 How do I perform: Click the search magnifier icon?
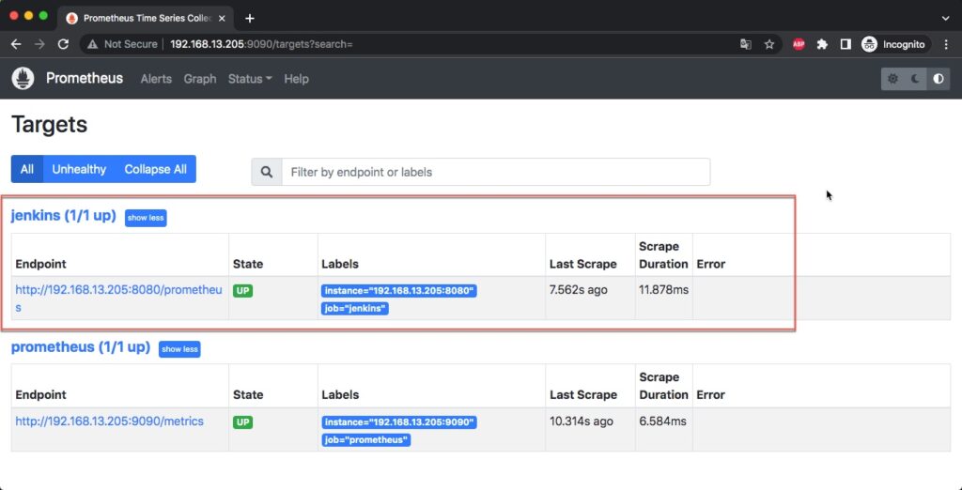coord(266,172)
